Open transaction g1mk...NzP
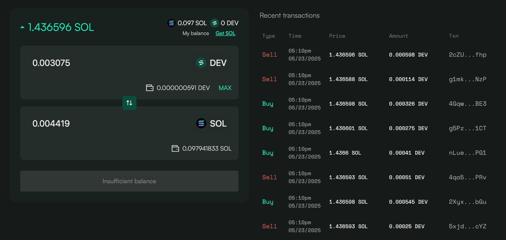The width and height of the screenshot is (506, 240). point(468,79)
